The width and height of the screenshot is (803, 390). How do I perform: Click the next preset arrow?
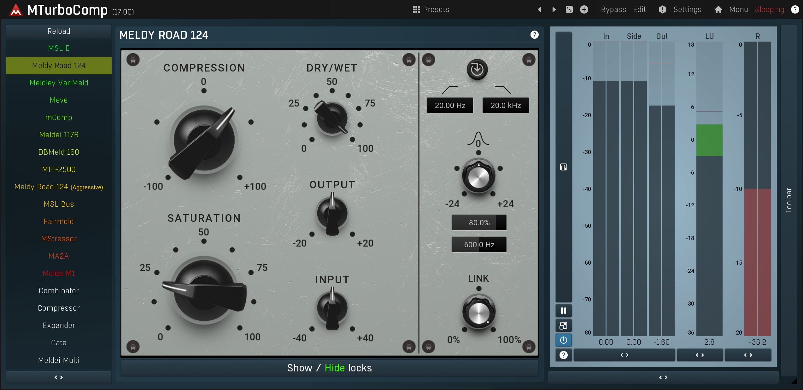tap(554, 9)
